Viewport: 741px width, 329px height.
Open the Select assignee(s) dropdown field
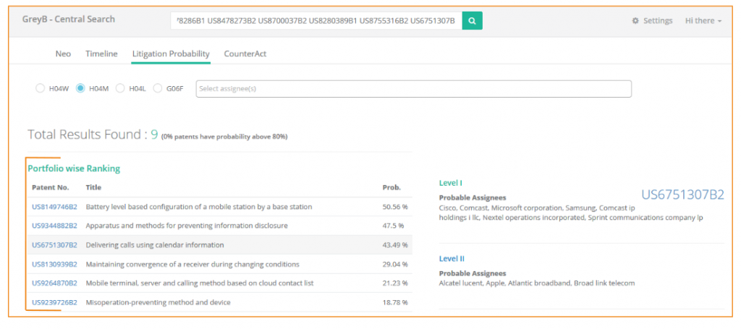click(x=413, y=88)
